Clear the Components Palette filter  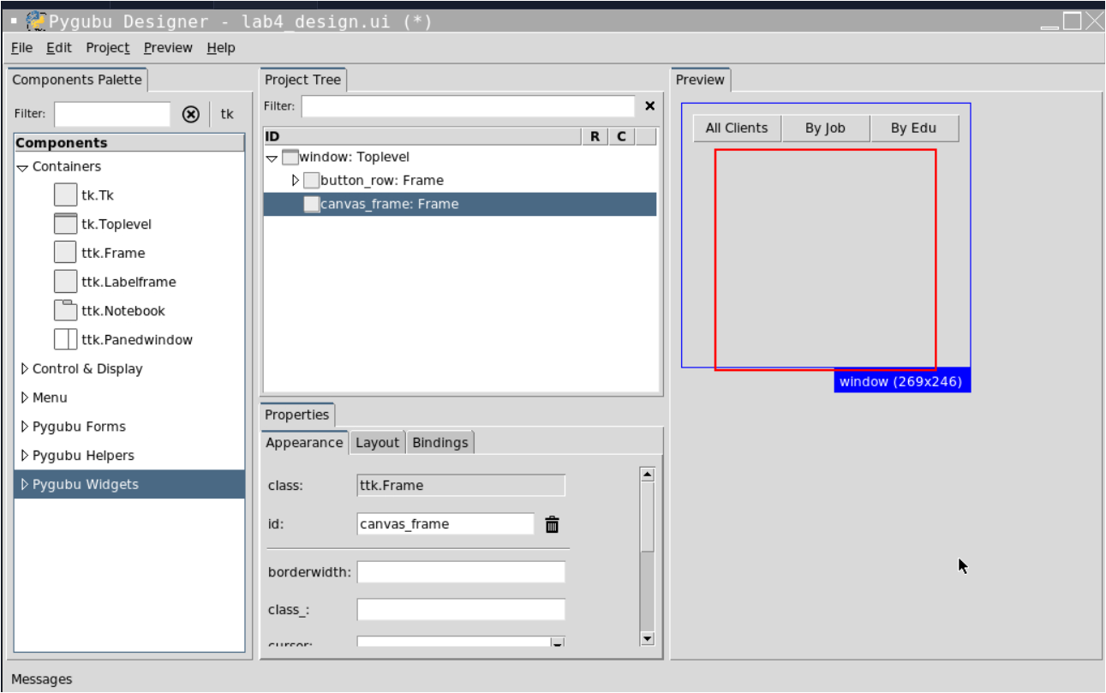[190, 113]
